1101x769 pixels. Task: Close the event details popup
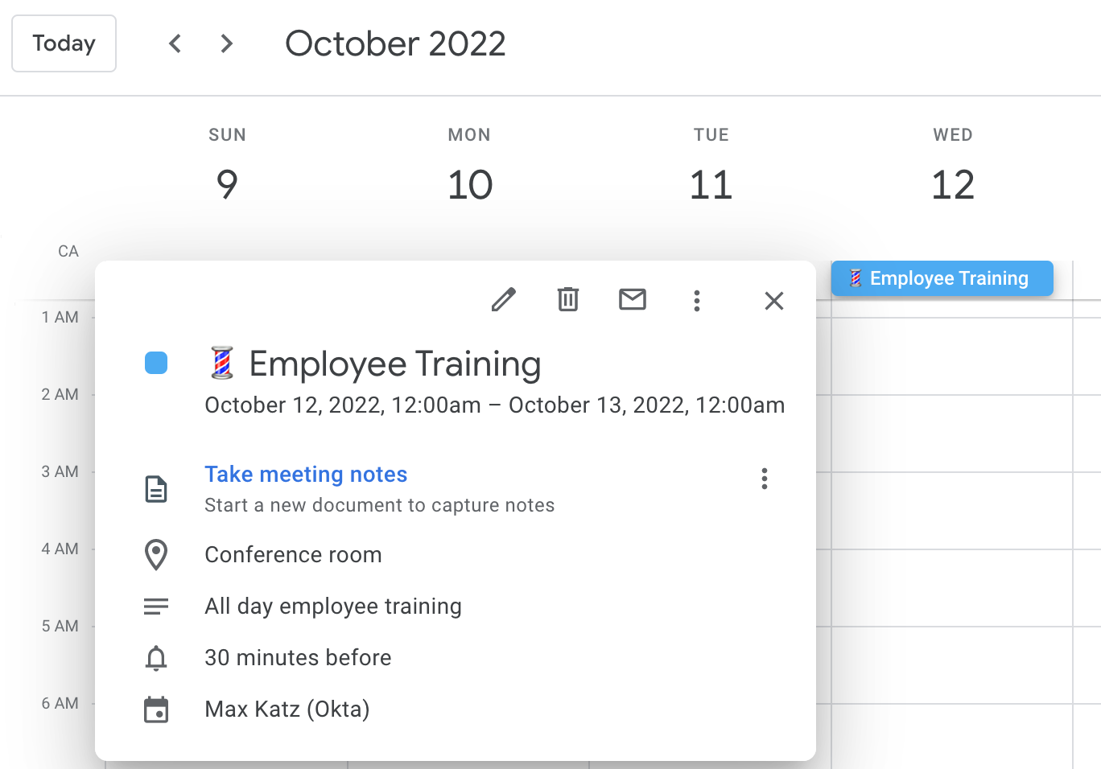pyautogui.click(x=773, y=300)
